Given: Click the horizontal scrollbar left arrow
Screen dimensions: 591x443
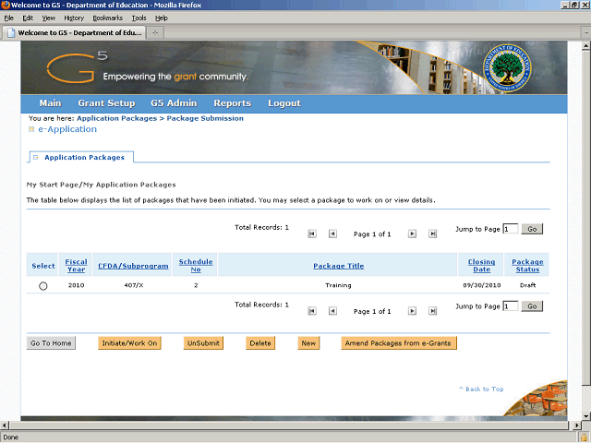Looking at the screenshot, I should 4,425.
